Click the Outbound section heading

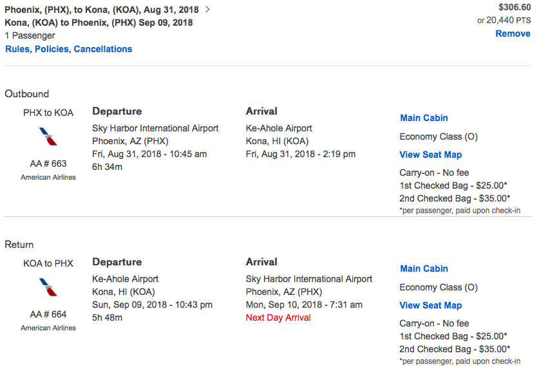click(x=27, y=94)
